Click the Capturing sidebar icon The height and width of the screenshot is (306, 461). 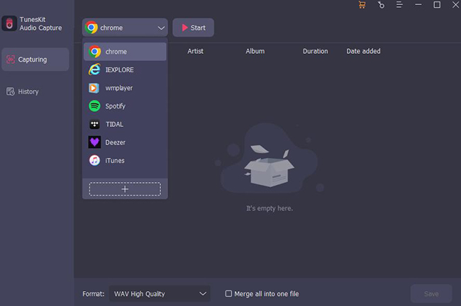tap(11, 59)
